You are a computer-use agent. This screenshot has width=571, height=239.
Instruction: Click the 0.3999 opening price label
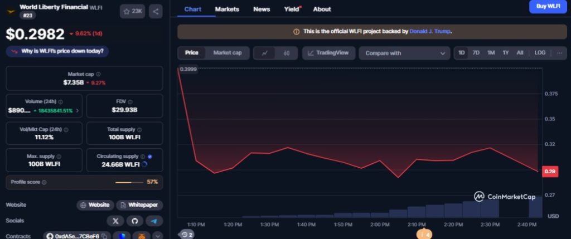pyautogui.click(x=188, y=69)
